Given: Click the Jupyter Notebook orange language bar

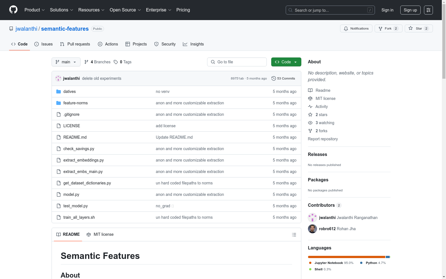Looking at the screenshot, I should coord(346,257).
